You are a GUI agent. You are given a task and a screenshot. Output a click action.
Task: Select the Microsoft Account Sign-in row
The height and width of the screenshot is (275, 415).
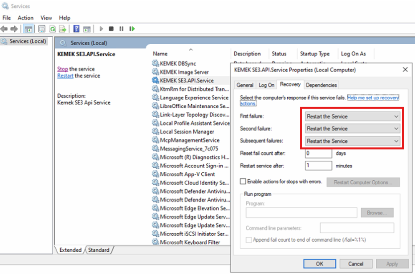pyautogui.click(x=190, y=165)
